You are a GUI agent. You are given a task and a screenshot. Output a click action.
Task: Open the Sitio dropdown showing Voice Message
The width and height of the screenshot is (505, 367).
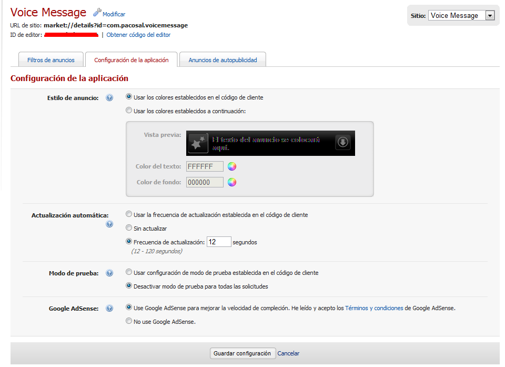tap(461, 16)
